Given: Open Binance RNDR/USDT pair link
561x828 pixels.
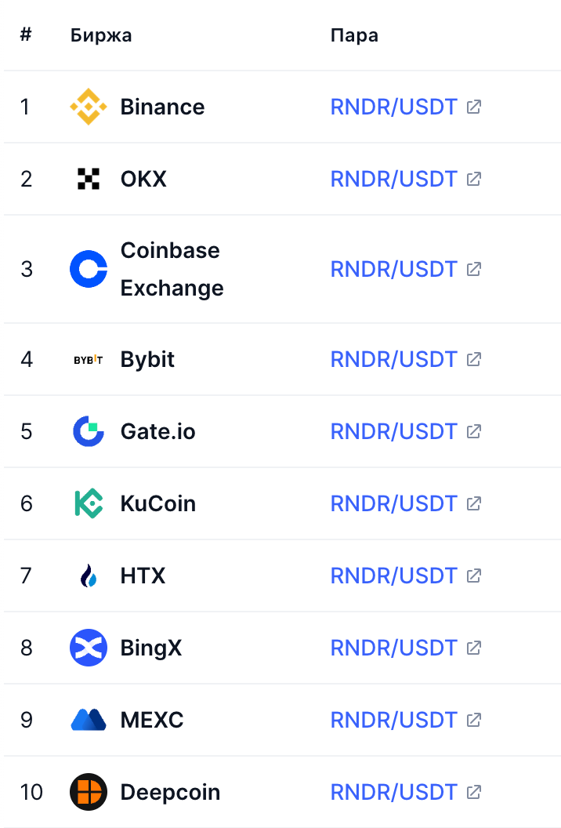Looking at the screenshot, I should click(x=393, y=107).
